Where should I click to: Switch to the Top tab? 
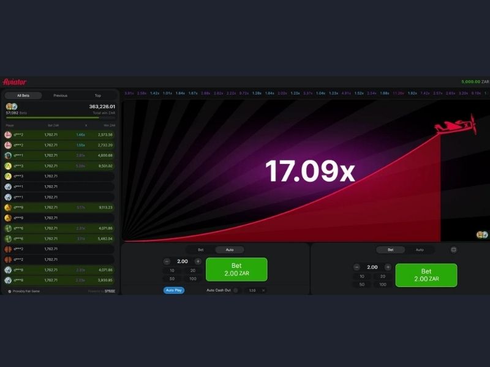point(97,95)
